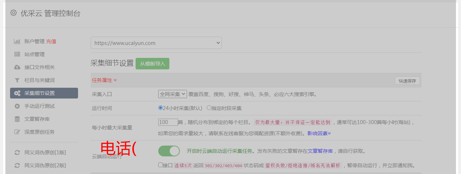The image size is (461, 174).
Task: Click the green 从模板导入 button
Action: (x=152, y=64)
